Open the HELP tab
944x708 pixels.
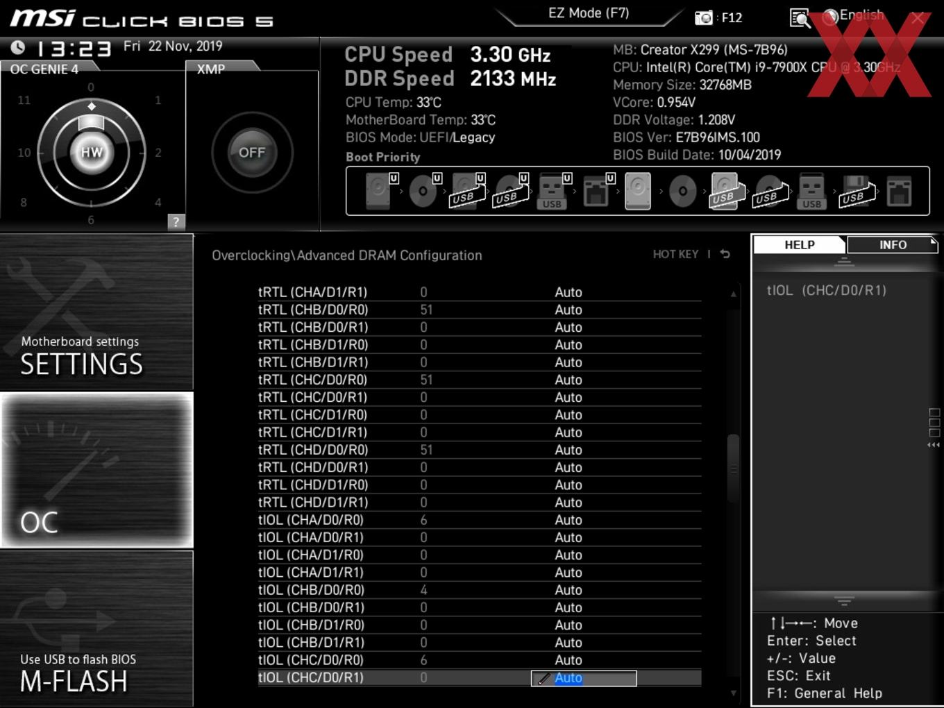point(799,244)
